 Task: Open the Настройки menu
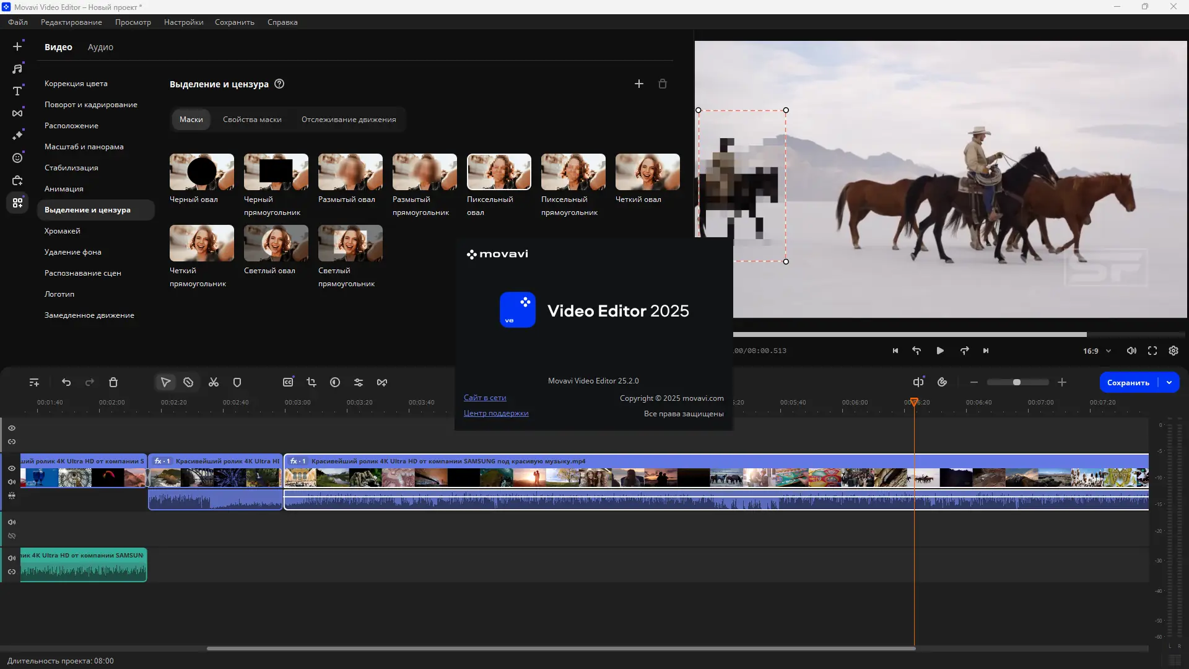click(183, 22)
